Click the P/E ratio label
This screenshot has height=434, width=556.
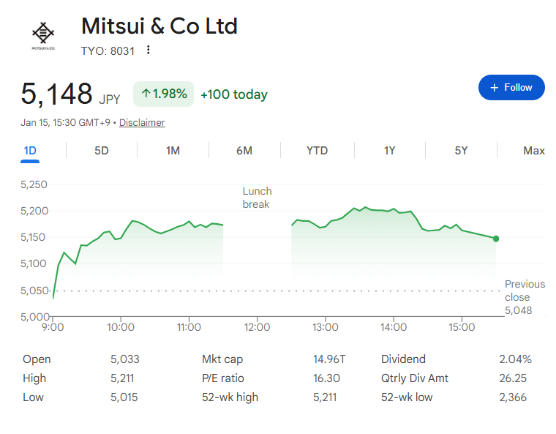point(223,378)
